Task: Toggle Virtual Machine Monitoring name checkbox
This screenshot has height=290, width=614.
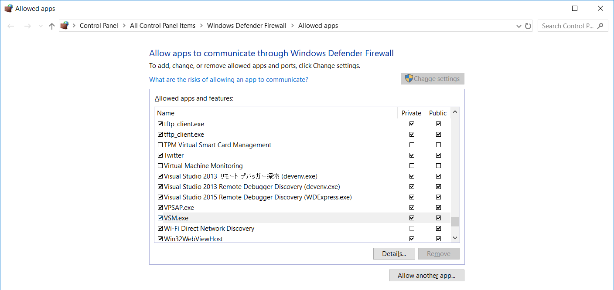Action: coord(160,166)
